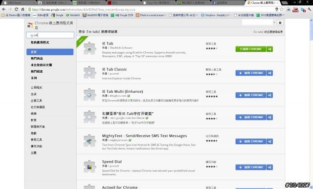Open the IE Tab Classic title link
313x189 pixels.
pos(114,69)
